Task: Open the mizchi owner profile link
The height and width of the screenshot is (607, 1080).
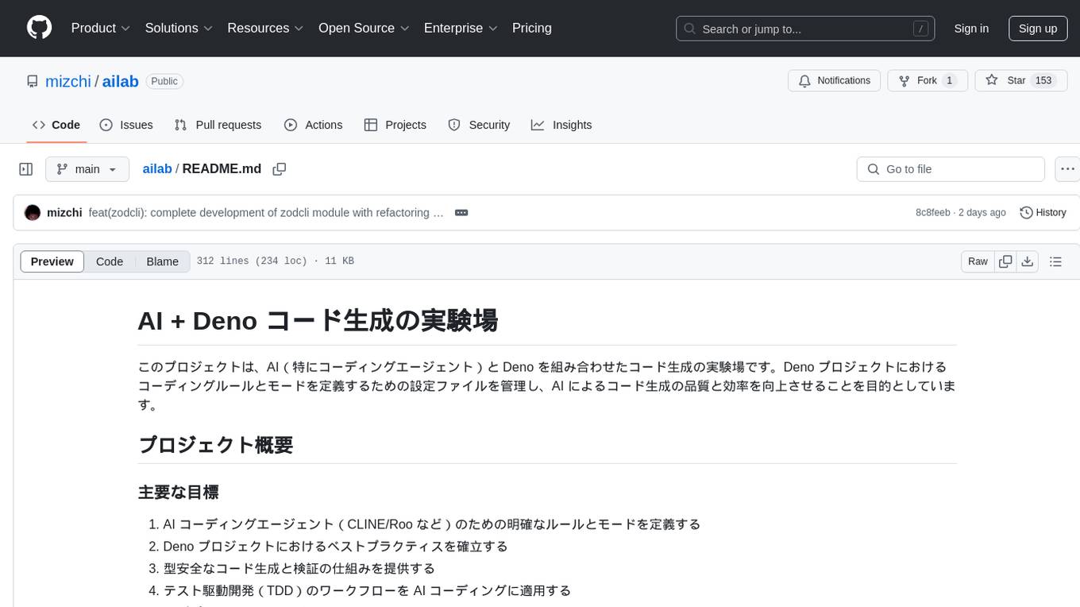Action: (x=68, y=81)
